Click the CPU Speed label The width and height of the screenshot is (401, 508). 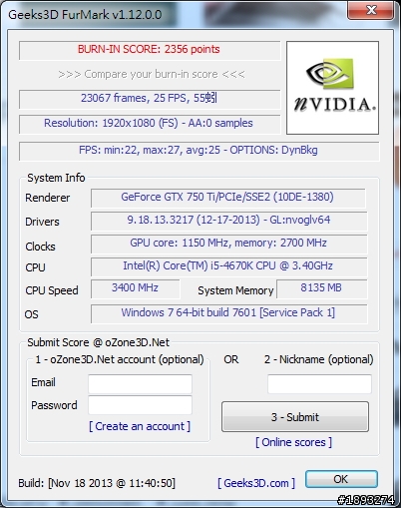(x=52, y=290)
